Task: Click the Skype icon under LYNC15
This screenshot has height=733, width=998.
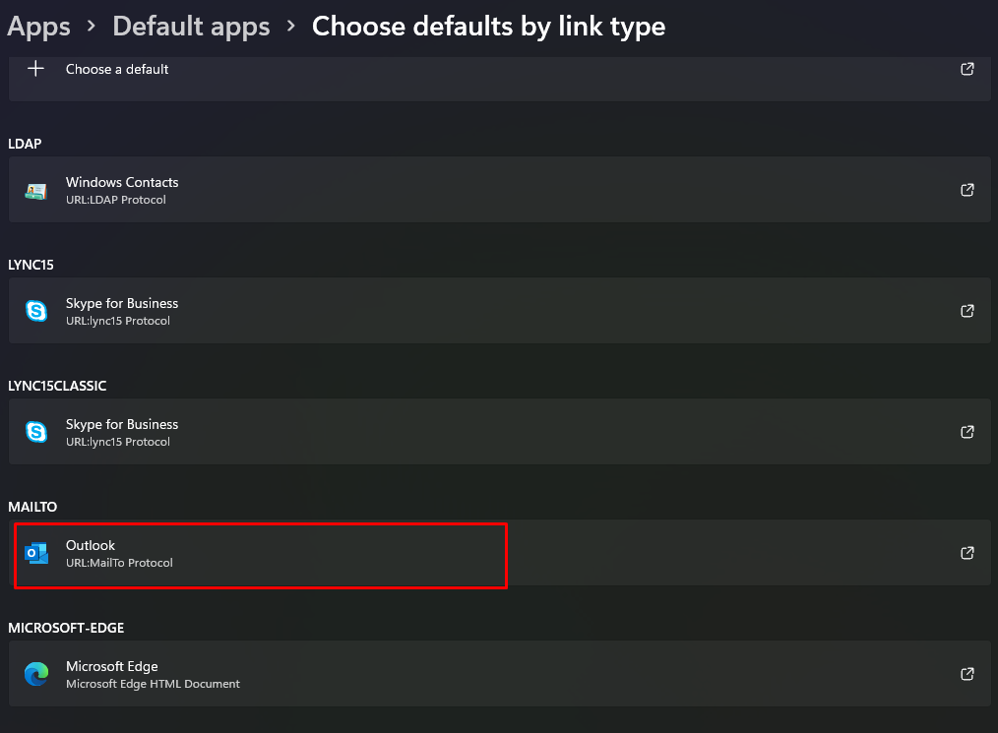Action: click(x=36, y=311)
